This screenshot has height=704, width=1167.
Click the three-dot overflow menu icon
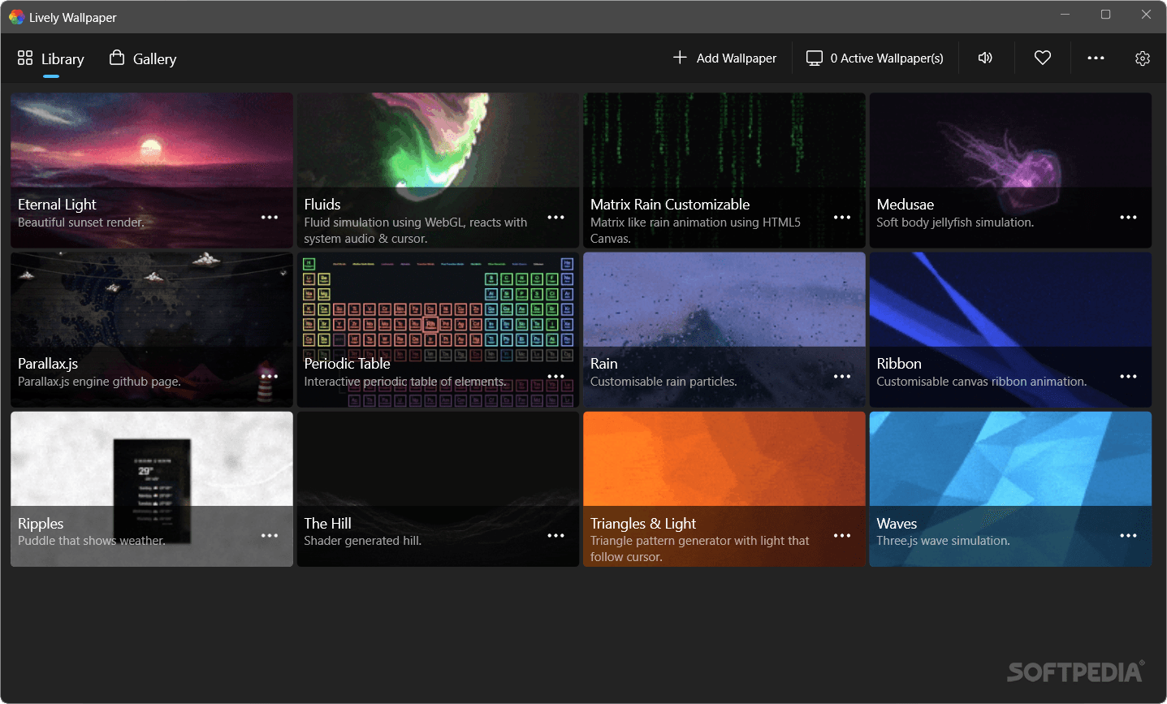(x=1096, y=58)
